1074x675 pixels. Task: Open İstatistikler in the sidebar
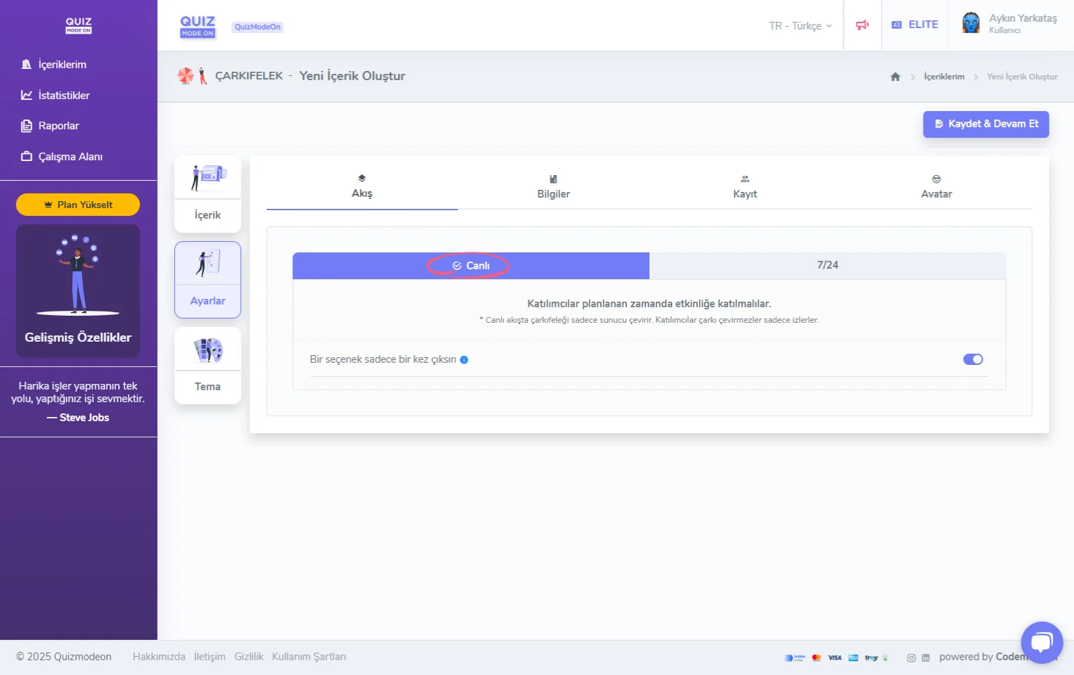pos(63,96)
